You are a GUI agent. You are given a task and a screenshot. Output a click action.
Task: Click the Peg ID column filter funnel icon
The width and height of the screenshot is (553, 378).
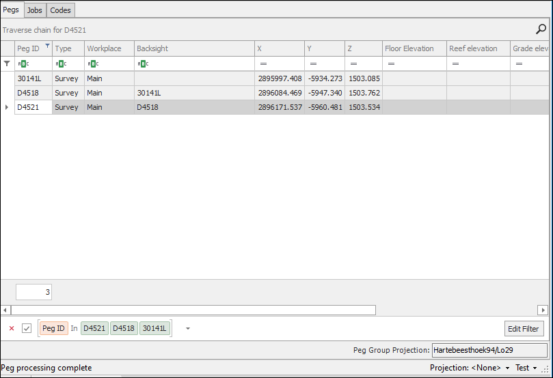coord(47,46)
